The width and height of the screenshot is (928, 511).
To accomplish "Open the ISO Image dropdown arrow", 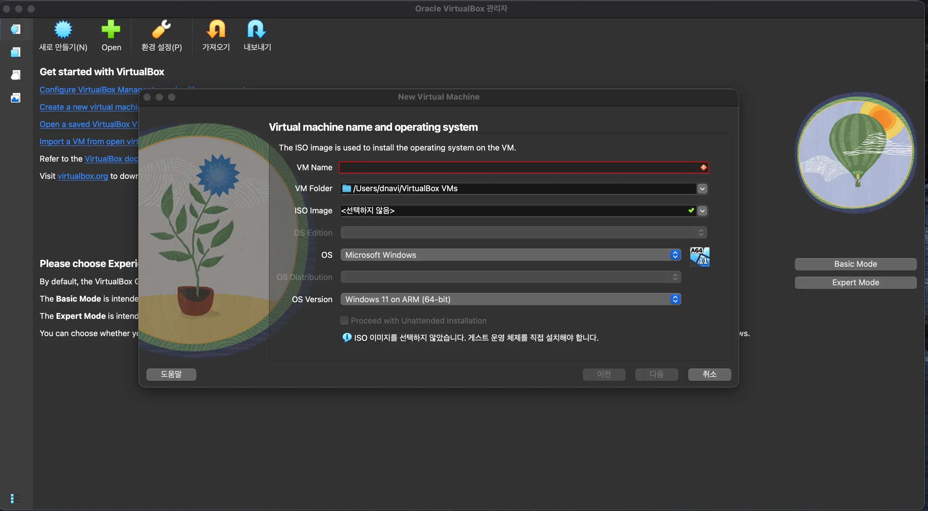I will [702, 211].
